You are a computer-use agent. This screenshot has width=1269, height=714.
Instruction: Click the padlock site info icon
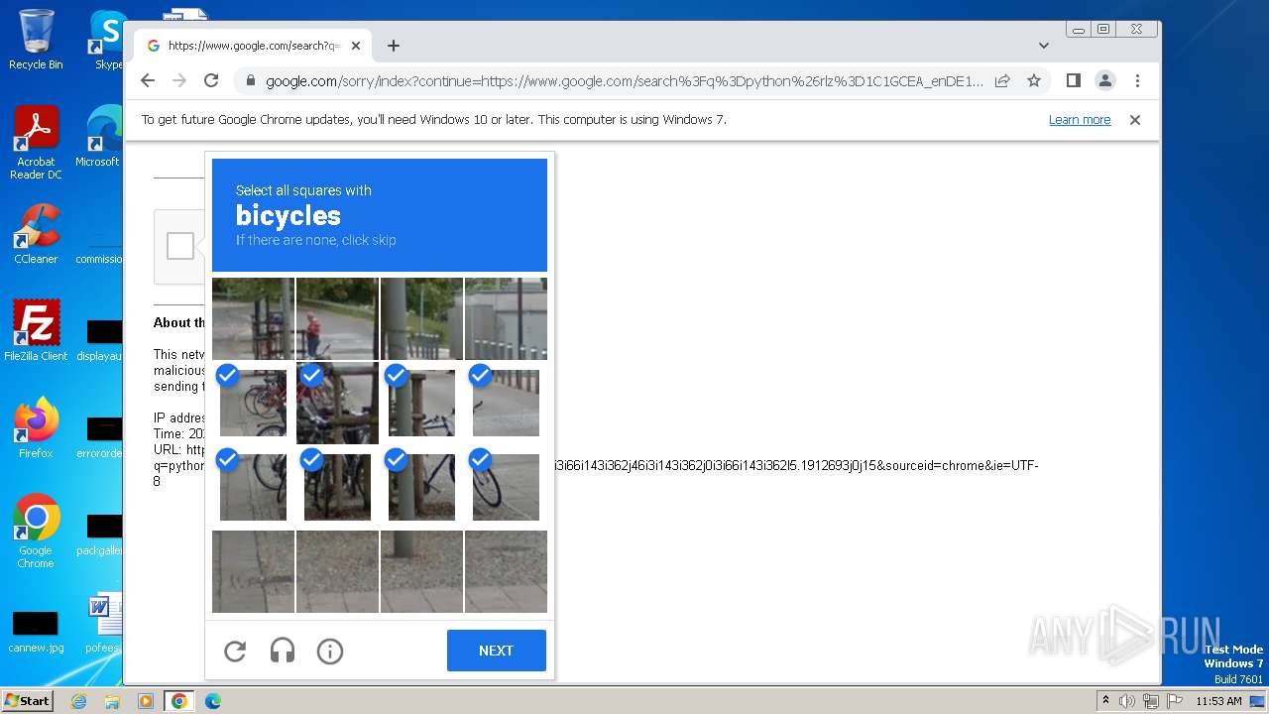pyautogui.click(x=250, y=81)
